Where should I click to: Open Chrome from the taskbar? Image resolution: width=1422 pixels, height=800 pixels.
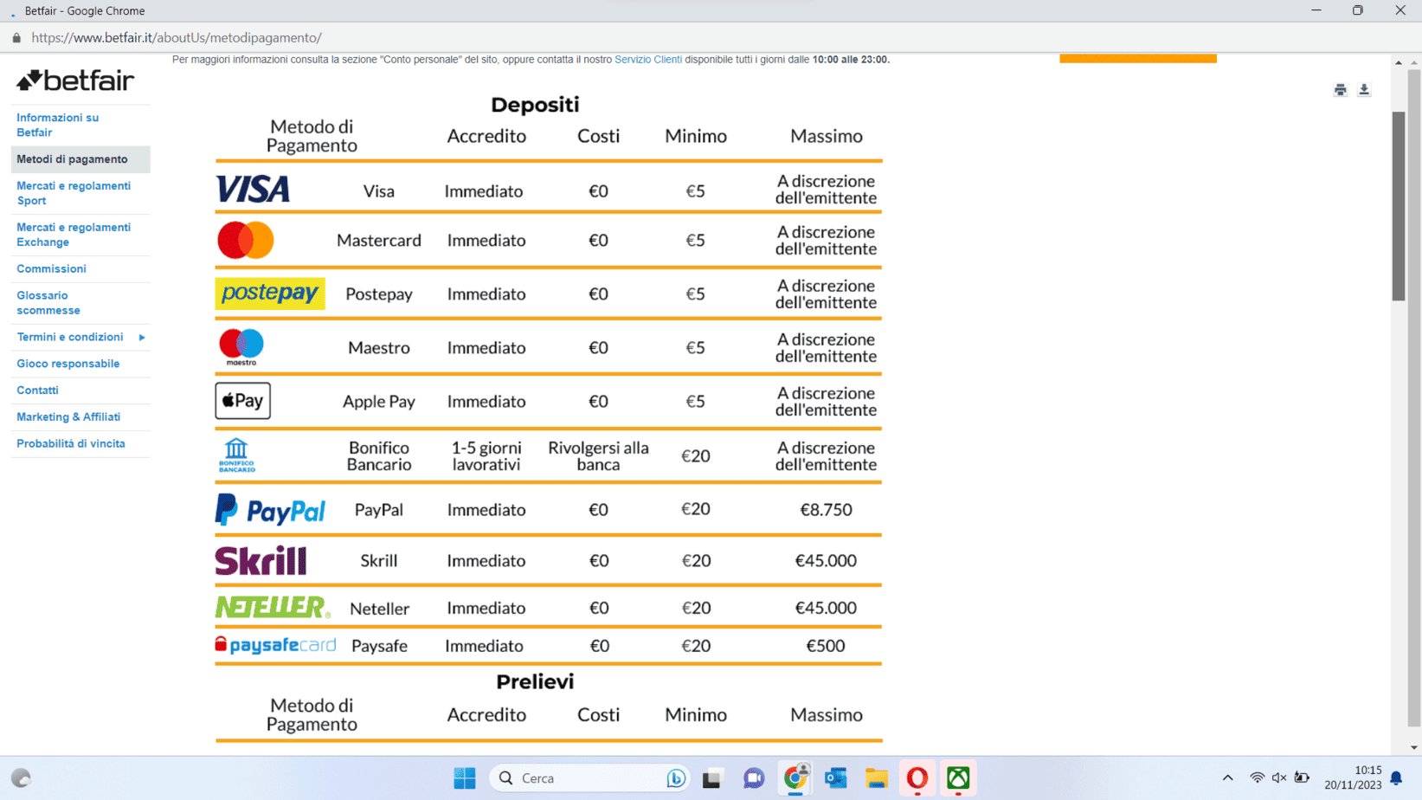[x=795, y=778]
